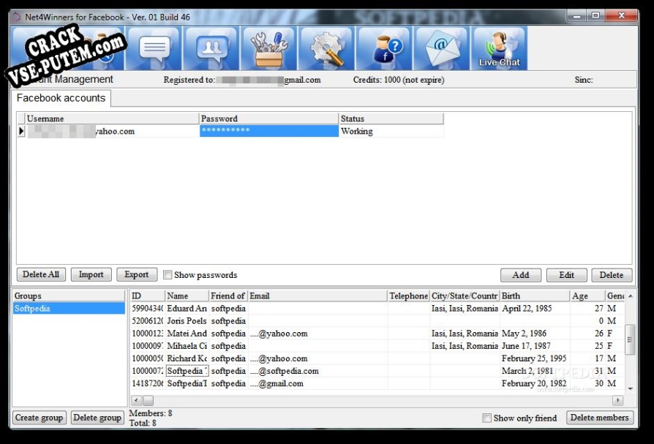
Task: Sort members by Birth column header
Action: point(535,296)
